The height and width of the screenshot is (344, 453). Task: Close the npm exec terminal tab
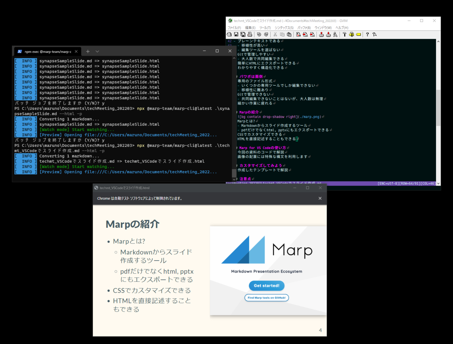(76, 51)
